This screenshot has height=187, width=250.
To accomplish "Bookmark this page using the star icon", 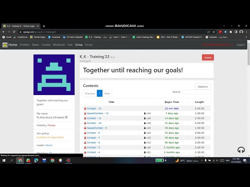I will coord(214,32).
